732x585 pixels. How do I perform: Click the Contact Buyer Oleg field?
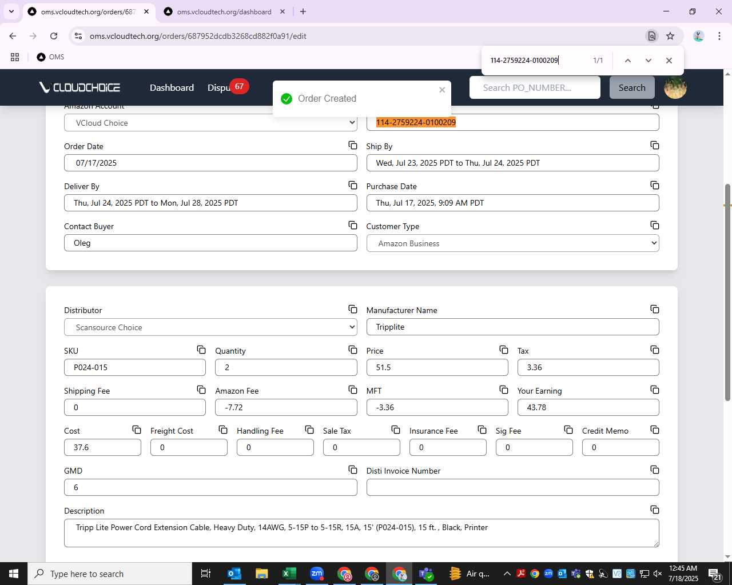point(210,243)
